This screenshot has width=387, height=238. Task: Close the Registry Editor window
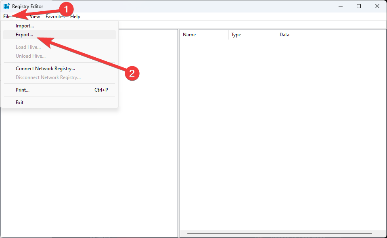click(x=377, y=6)
